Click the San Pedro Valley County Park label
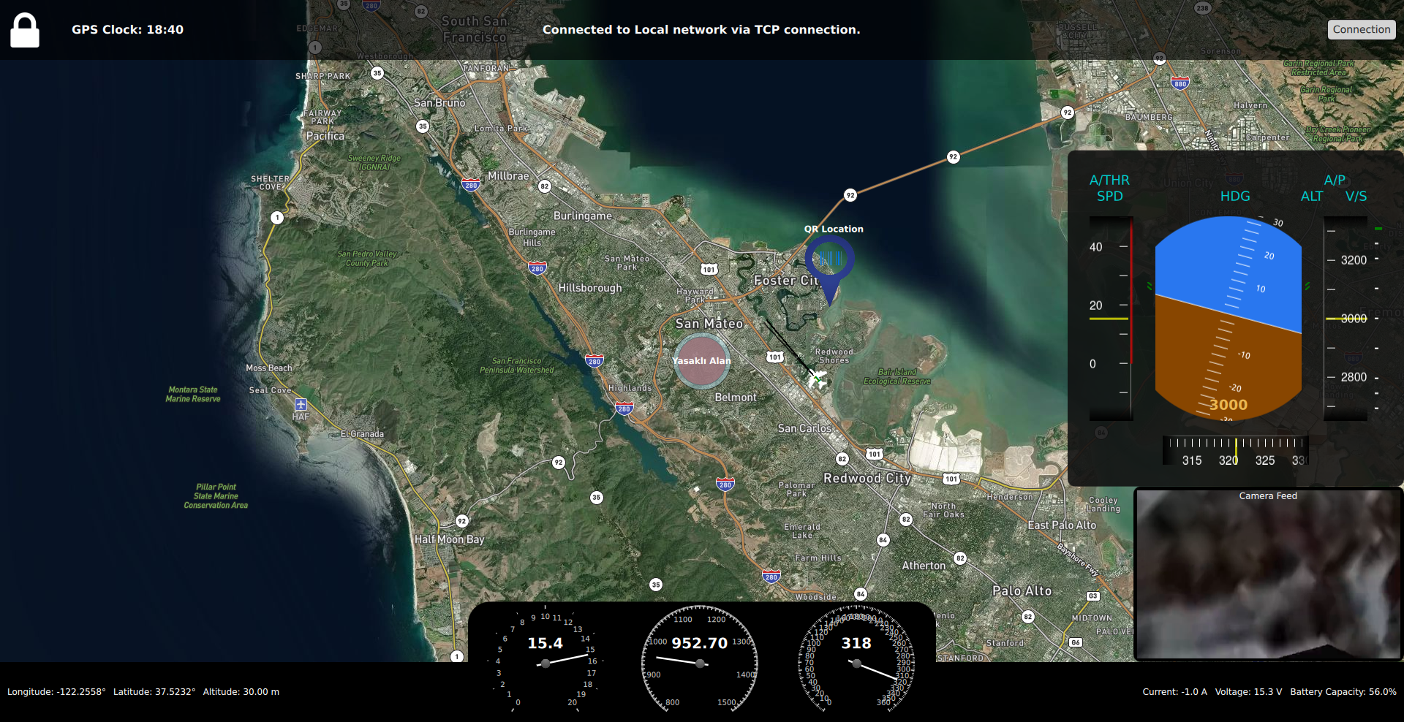 tap(367, 259)
